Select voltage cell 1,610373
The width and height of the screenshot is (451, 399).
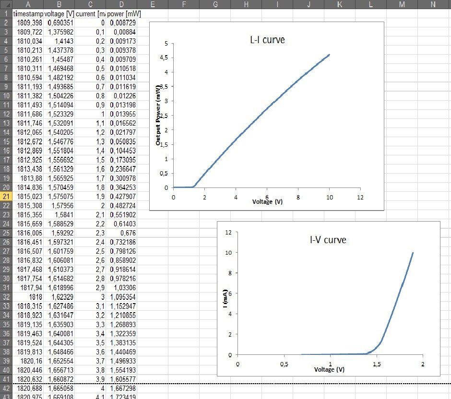(59, 270)
